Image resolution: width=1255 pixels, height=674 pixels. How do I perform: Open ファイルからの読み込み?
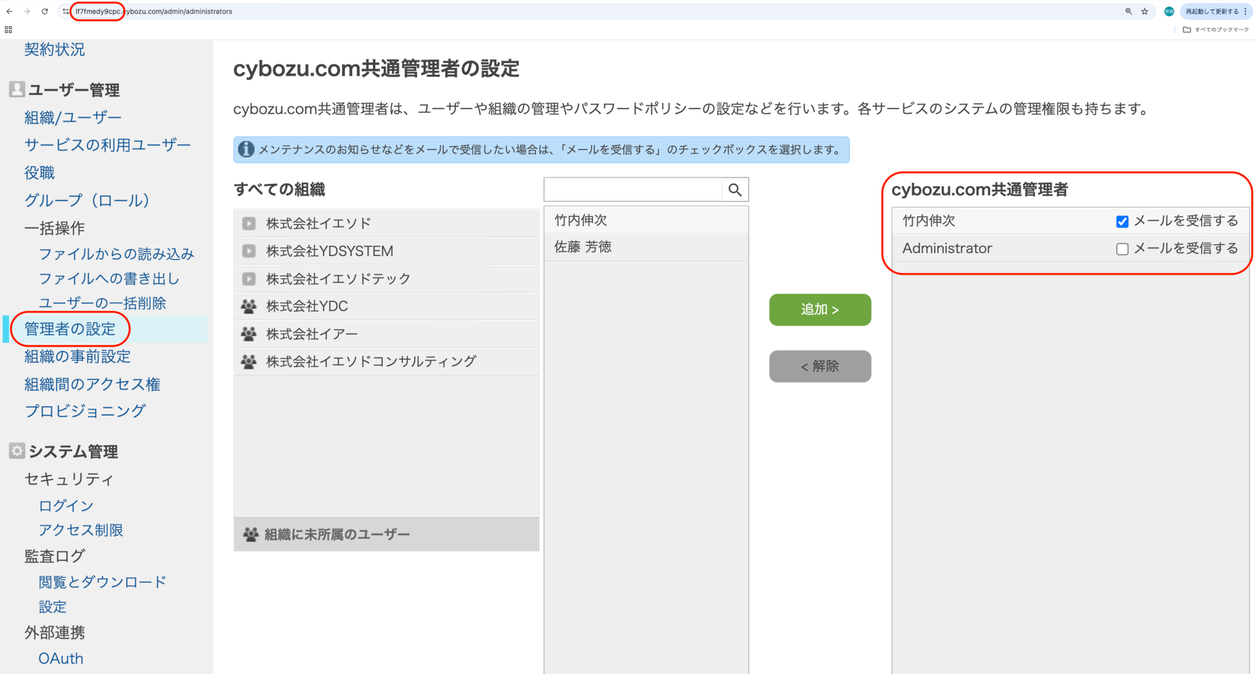tap(116, 254)
